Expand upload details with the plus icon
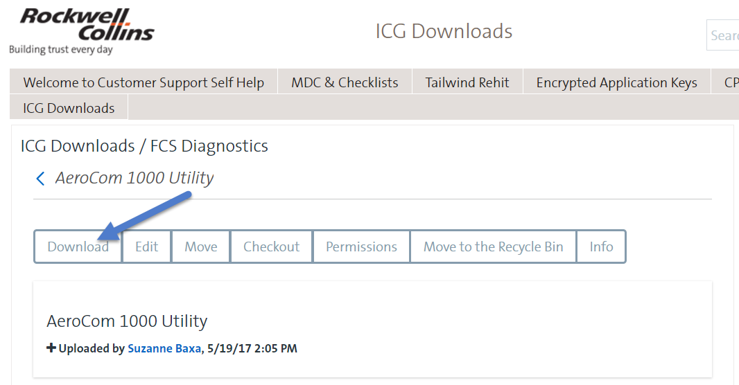The image size is (739, 385). tap(51, 348)
